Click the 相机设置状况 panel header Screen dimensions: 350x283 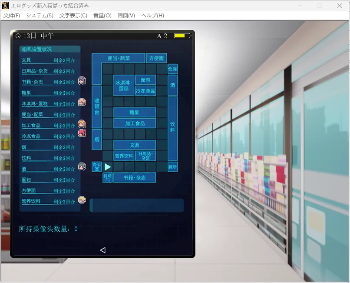(x=50, y=49)
